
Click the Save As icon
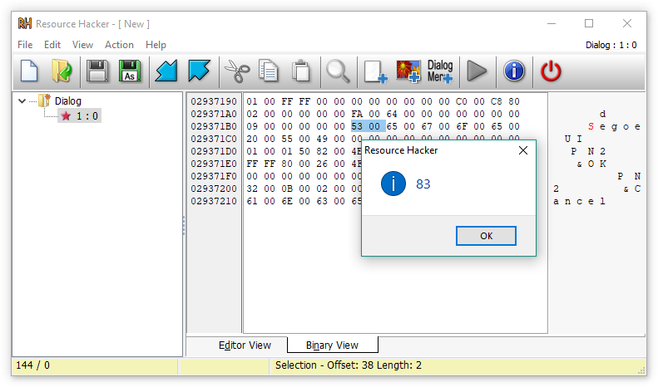click(x=129, y=71)
